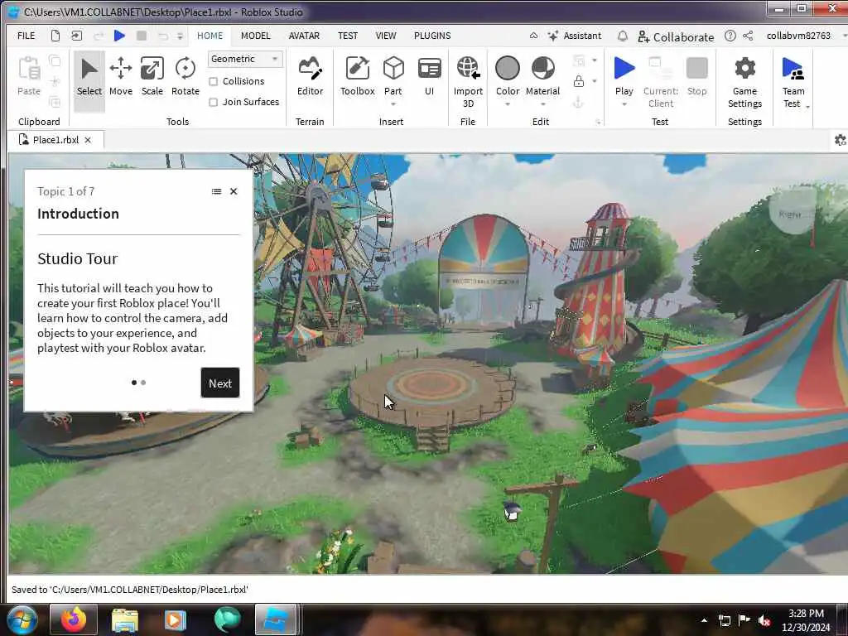This screenshot has height=636, width=848.
Task: Open notifications bell
Action: coord(623,36)
